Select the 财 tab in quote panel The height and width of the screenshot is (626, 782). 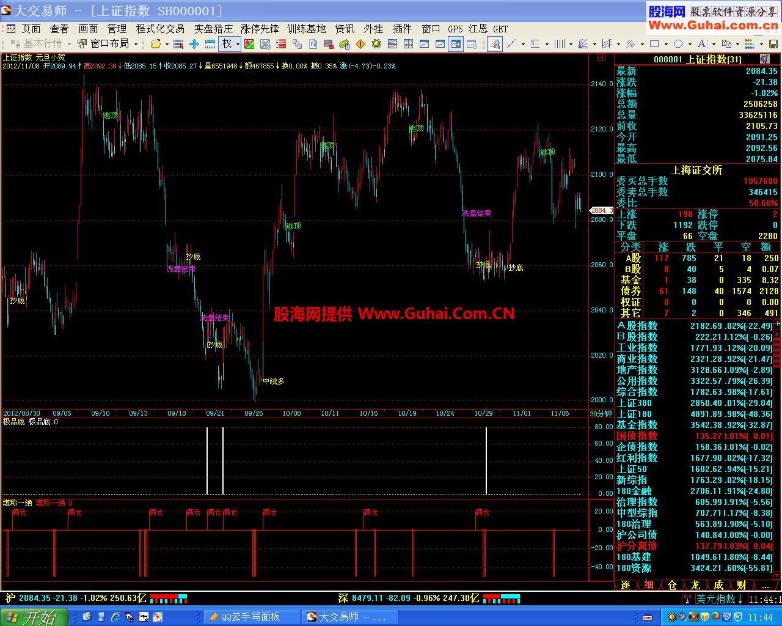pos(742,585)
